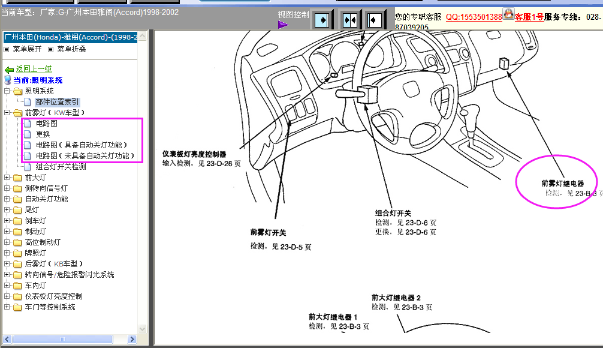Click tree panel horizontal scrollbar right arrow
This screenshot has height=348, width=603.
(x=132, y=340)
